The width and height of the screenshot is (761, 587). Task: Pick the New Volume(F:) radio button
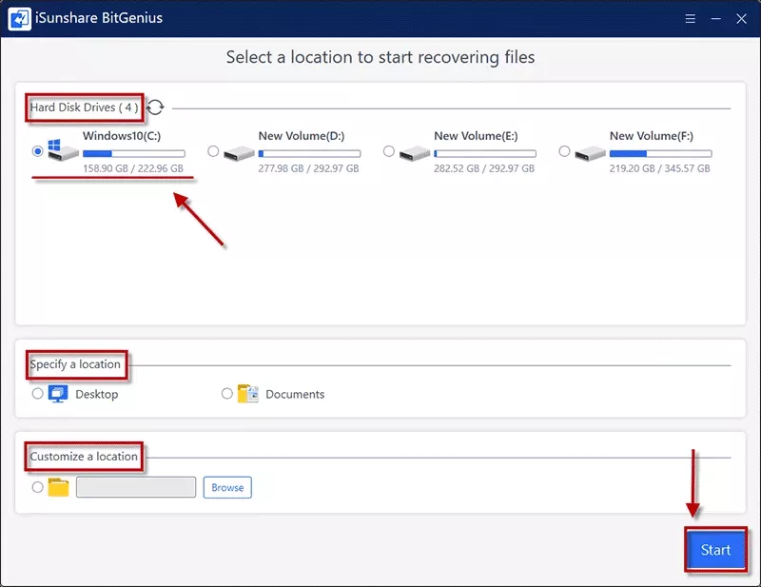point(565,151)
